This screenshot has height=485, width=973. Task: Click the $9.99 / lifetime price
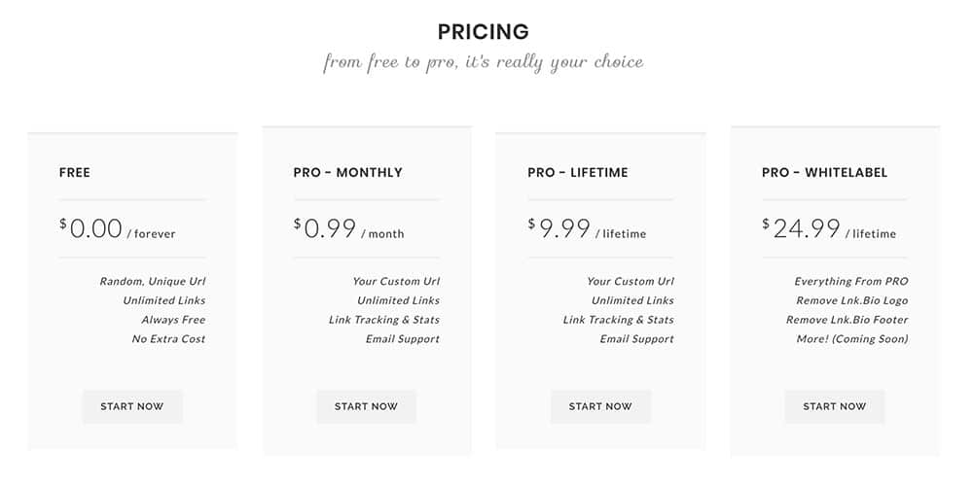click(x=587, y=228)
